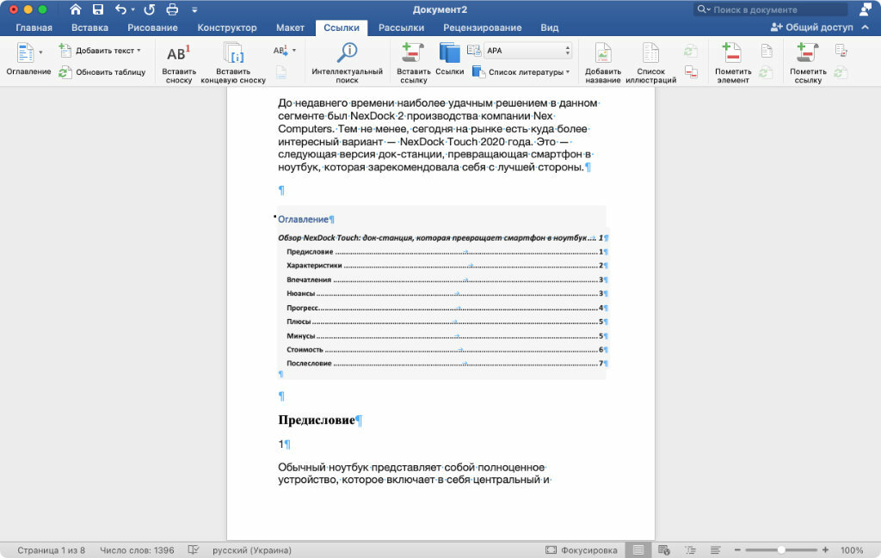Open Интеллектуальный поиск smart lookup
Viewport: 881px width, 558px height.
(348, 63)
